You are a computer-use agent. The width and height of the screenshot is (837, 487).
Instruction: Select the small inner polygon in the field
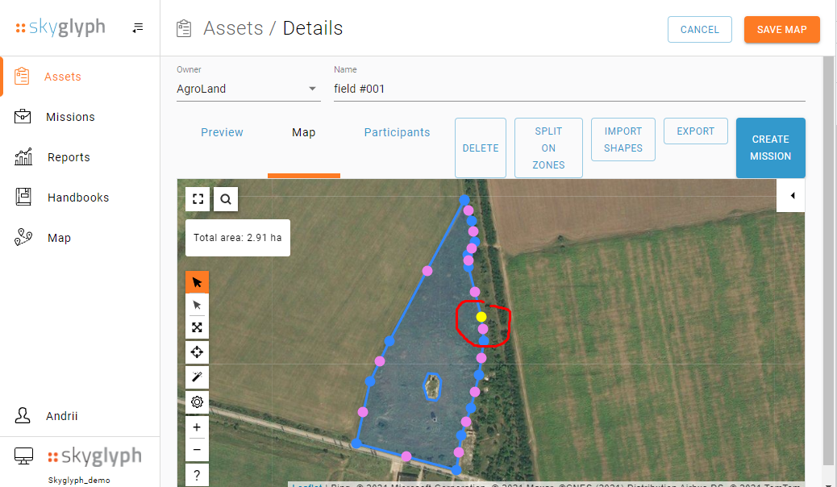click(432, 386)
